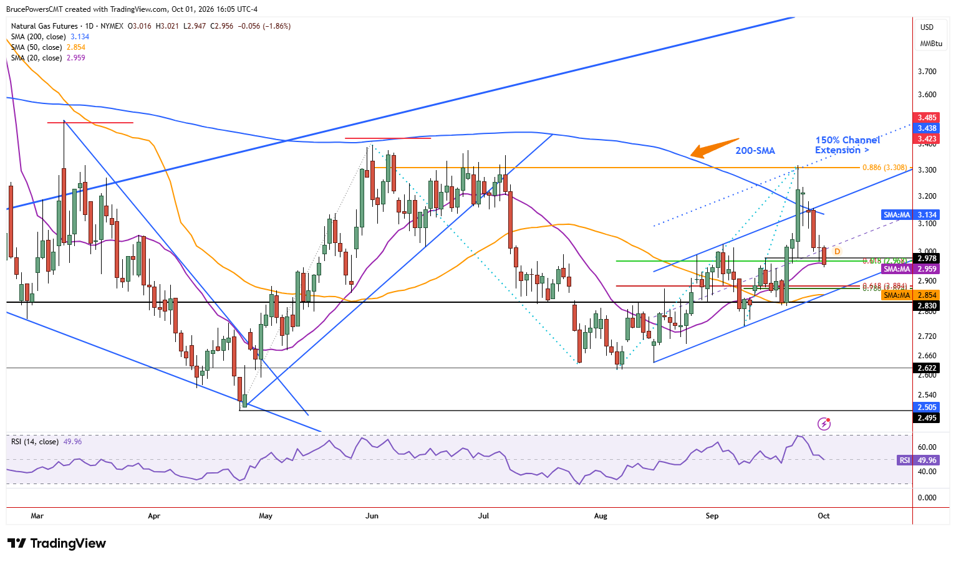The height and width of the screenshot is (562, 956).
Task: Click the 3.700 price axis value
Action: point(927,72)
